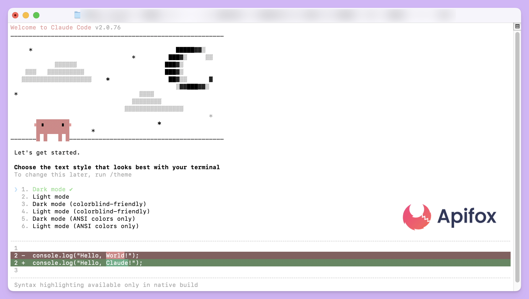The height and width of the screenshot is (299, 529).
Task: Select the Light mode theme option
Action: tap(51, 197)
